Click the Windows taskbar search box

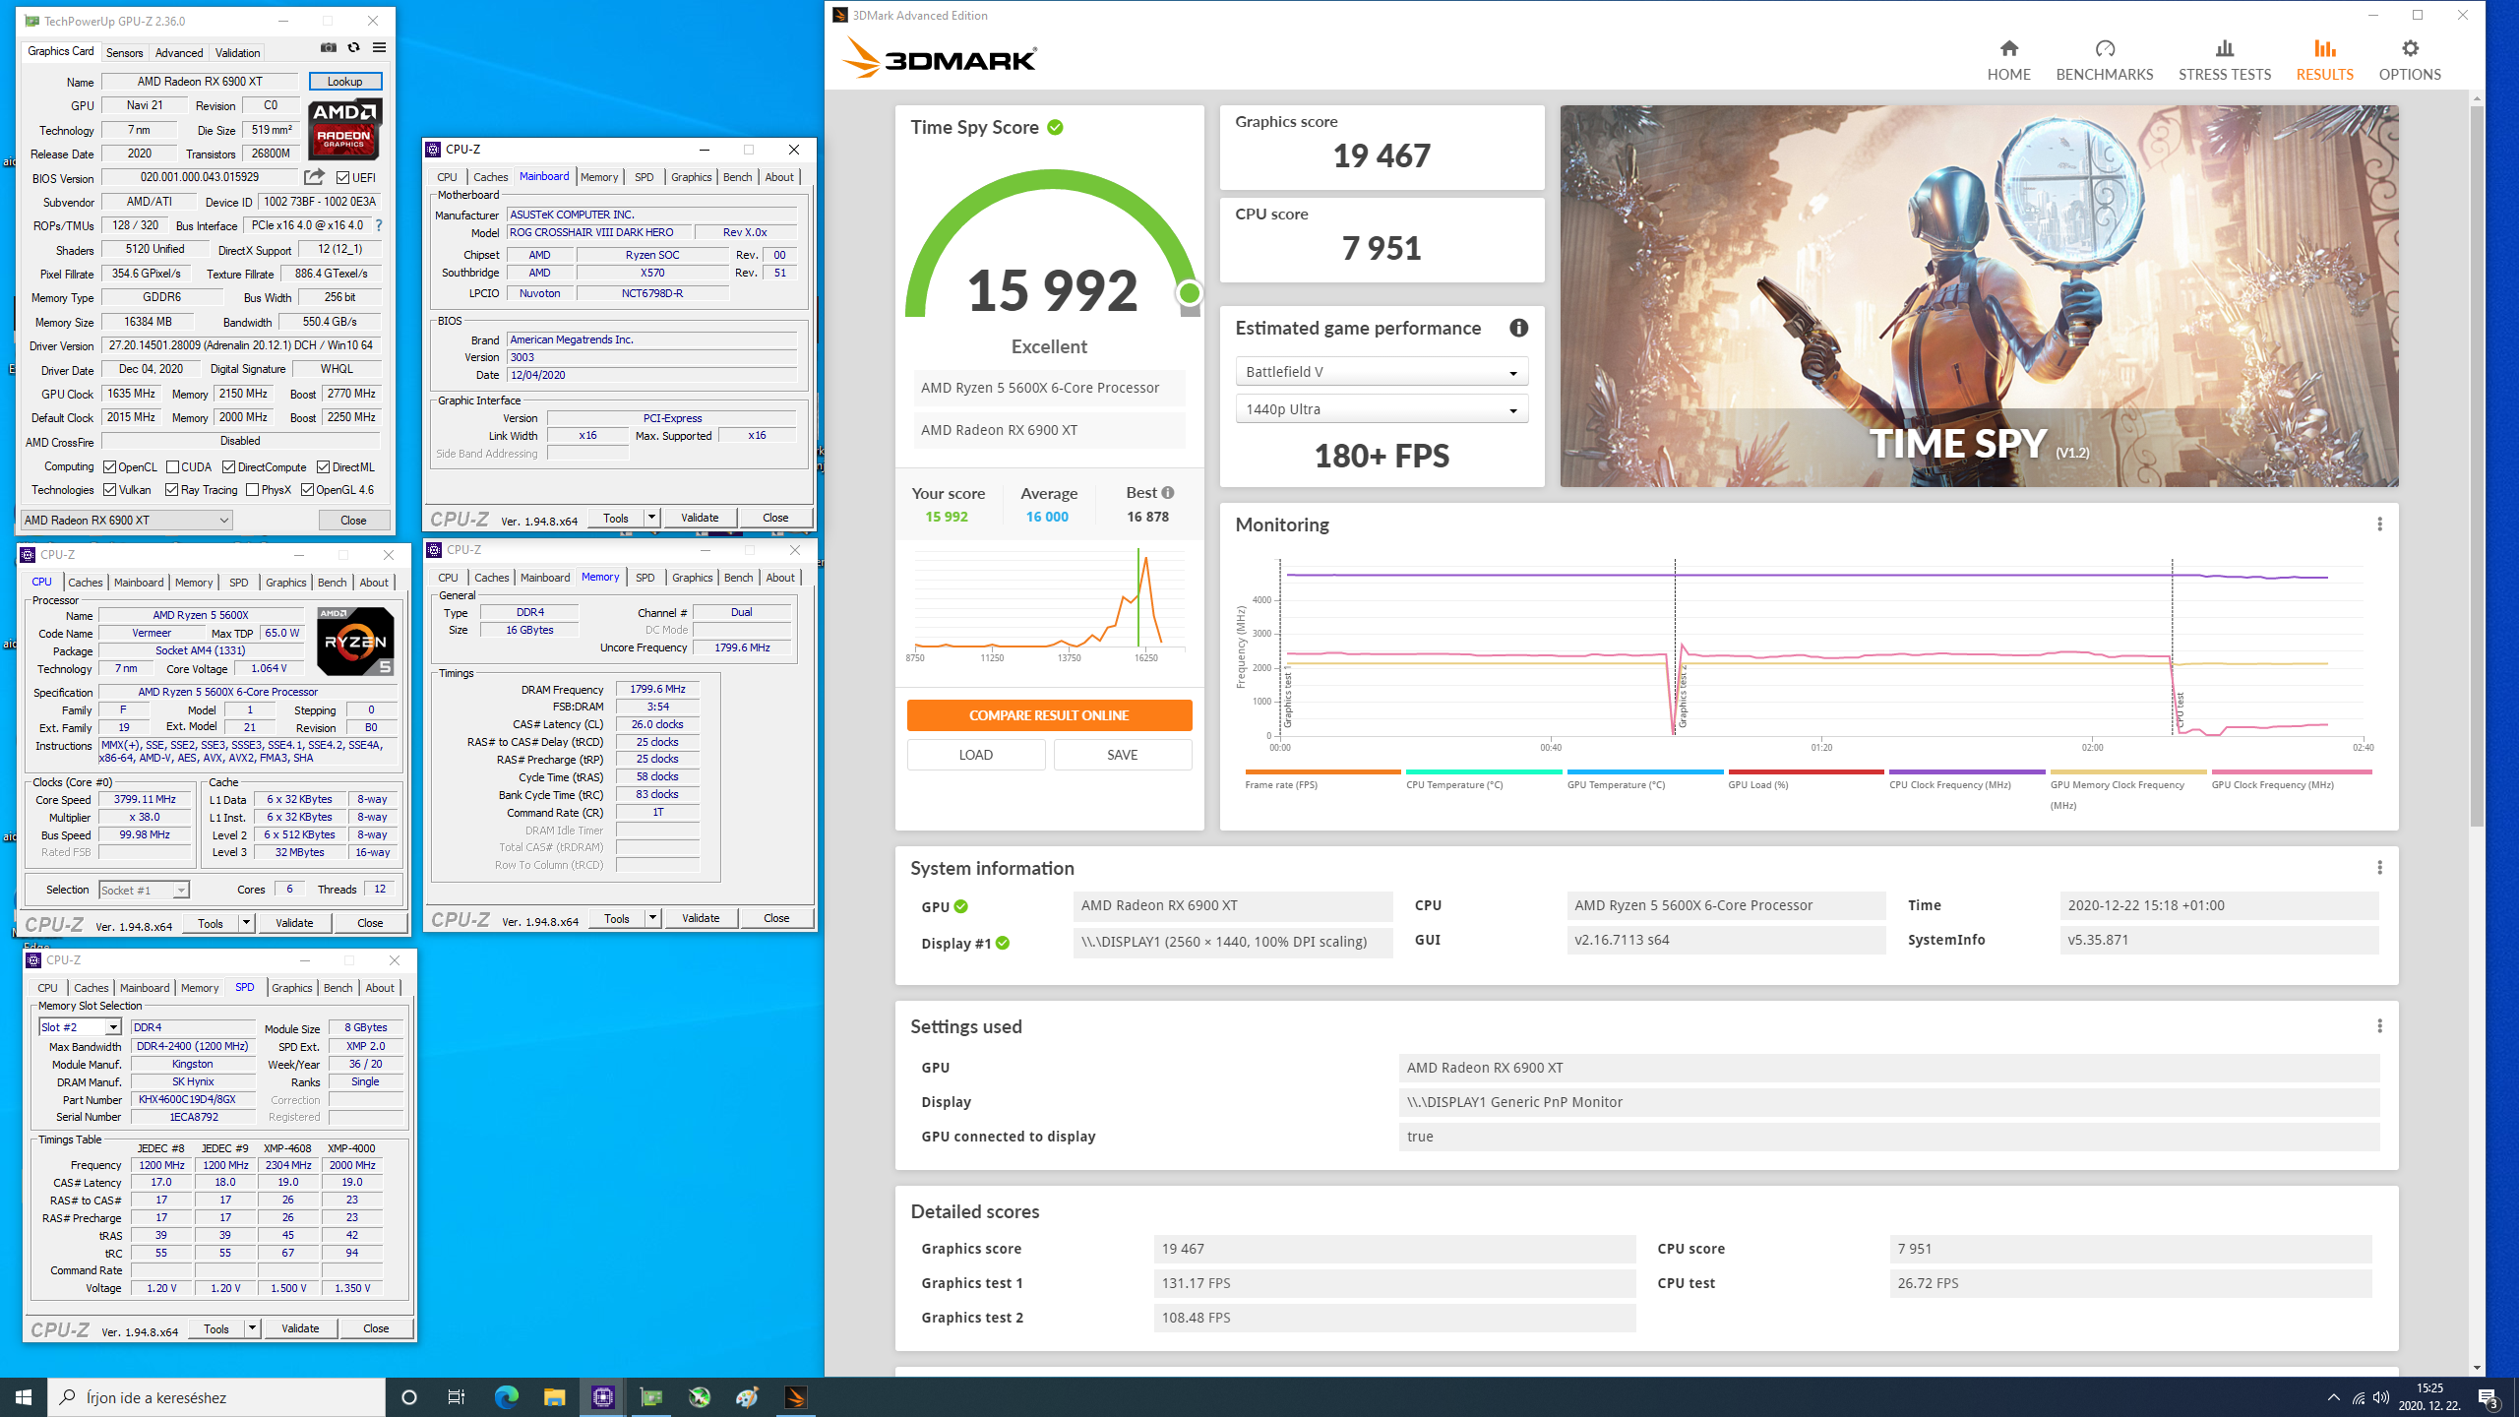point(216,1397)
